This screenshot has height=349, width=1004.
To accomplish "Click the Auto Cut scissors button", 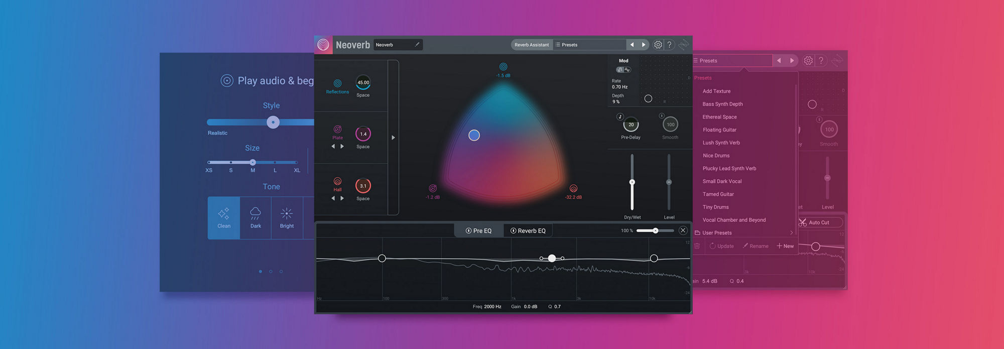I will click(820, 222).
